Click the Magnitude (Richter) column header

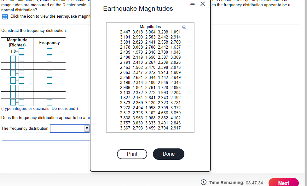tap(17, 42)
